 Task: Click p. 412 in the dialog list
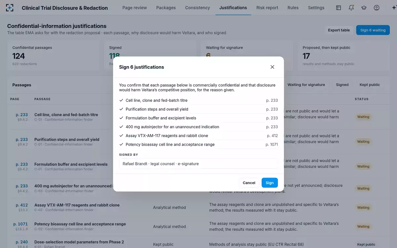tap(272, 136)
